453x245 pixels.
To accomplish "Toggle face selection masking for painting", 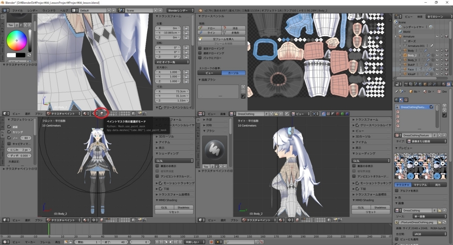I will click(x=102, y=113).
